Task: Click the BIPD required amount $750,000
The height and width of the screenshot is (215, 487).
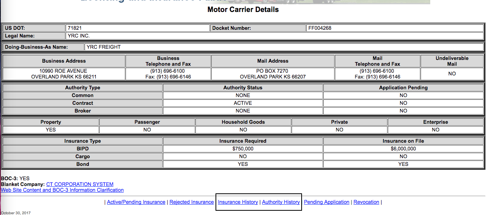Action: 243,149
